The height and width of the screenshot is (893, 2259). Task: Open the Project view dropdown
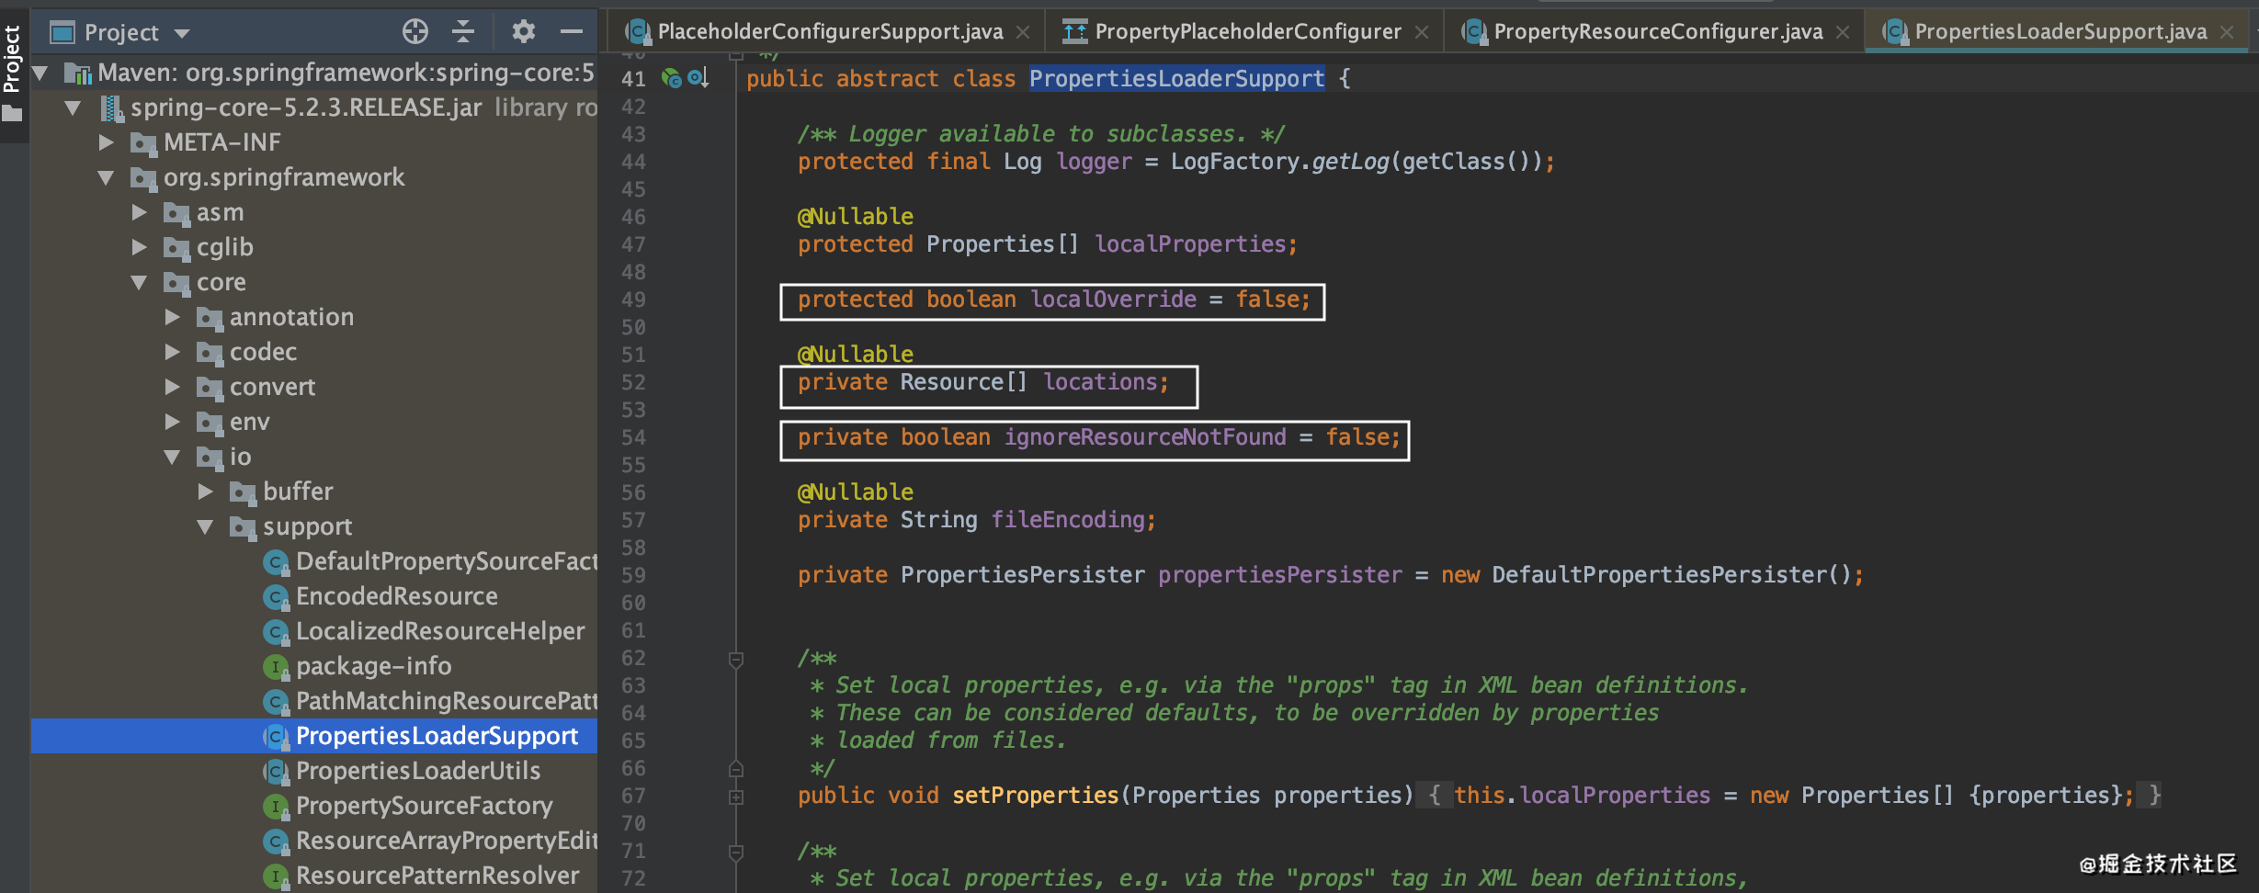pos(182,34)
